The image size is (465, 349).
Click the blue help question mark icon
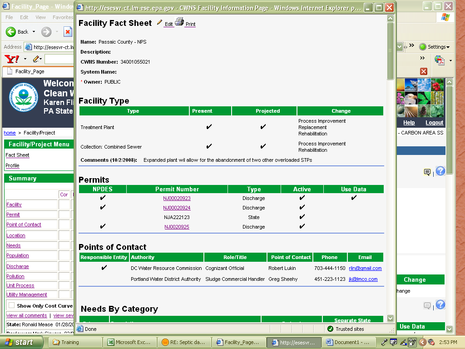pyautogui.click(x=440, y=171)
